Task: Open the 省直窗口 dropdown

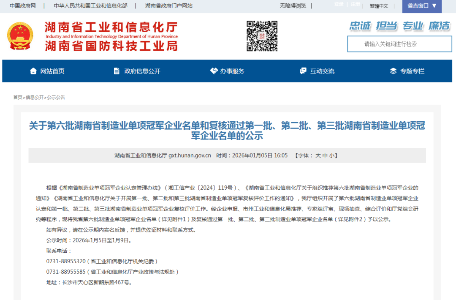Action: coord(418,6)
